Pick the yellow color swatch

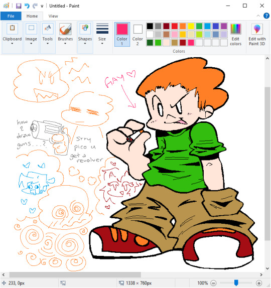pos(191,26)
